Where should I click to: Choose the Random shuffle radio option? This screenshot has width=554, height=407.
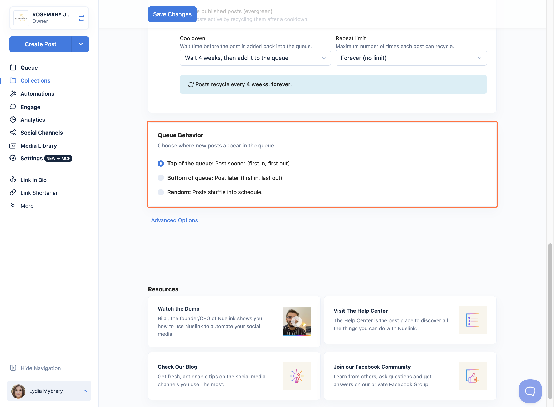(x=161, y=192)
